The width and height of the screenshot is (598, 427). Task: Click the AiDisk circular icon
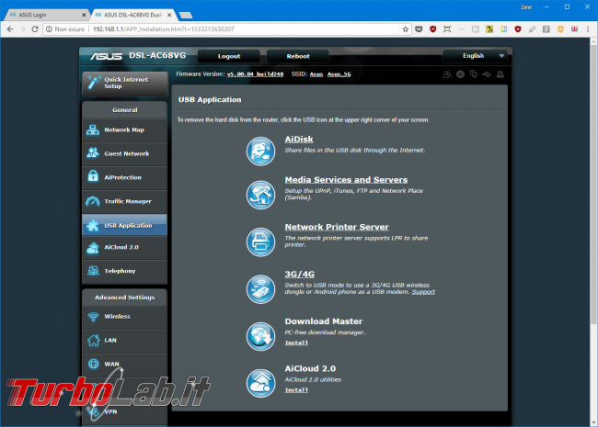260,152
